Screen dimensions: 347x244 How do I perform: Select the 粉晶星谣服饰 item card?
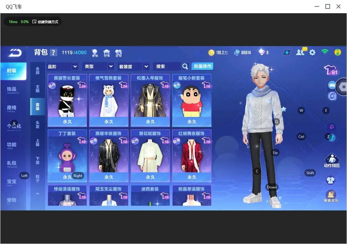[192, 196]
